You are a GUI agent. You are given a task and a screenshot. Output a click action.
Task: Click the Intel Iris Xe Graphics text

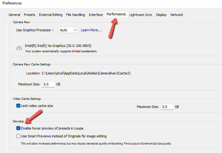[58, 46]
